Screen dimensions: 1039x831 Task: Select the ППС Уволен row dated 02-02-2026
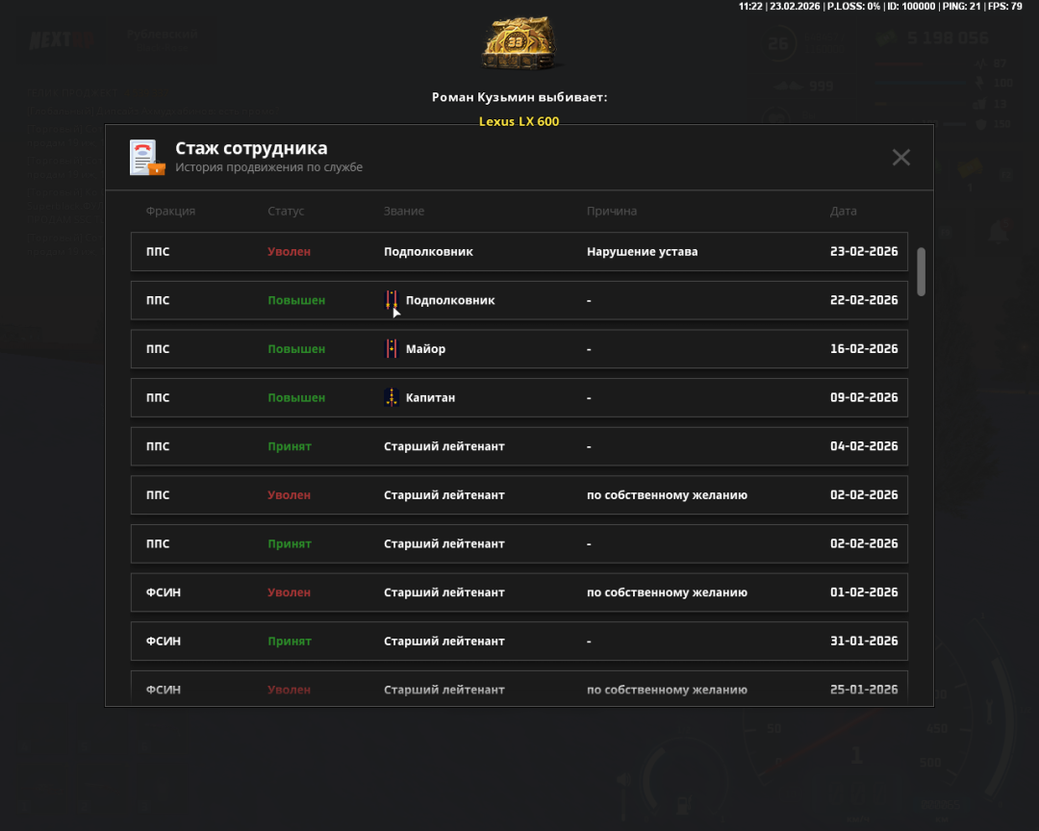(x=519, y=495)
